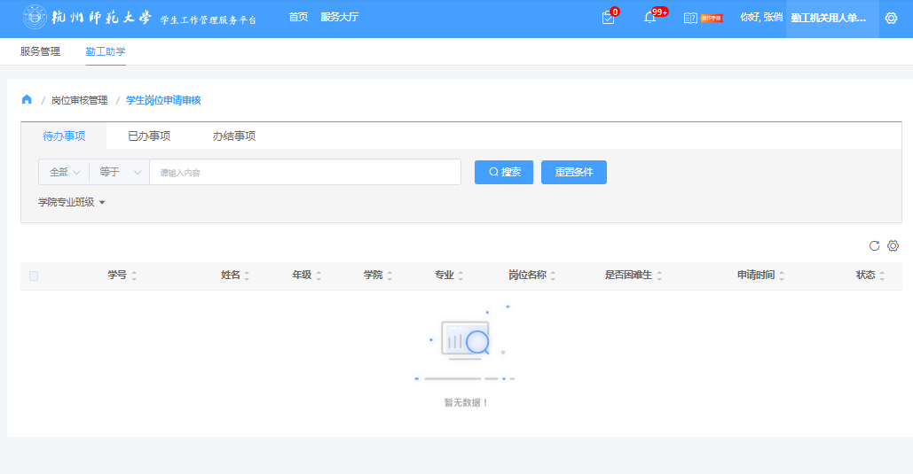Click the 学生工作管理服务平台 title text
The height and width of the screenshot is (474, 913).
point(209,20)
